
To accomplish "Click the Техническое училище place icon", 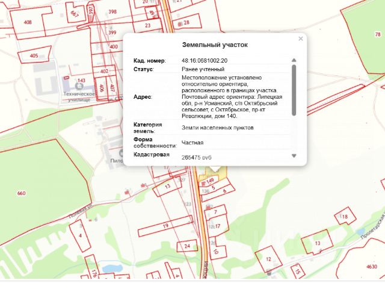I will pyautogui.click(x=79, y=86).
